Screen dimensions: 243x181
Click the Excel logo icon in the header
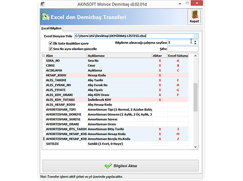pyautogui.click(x=45, y=17)
